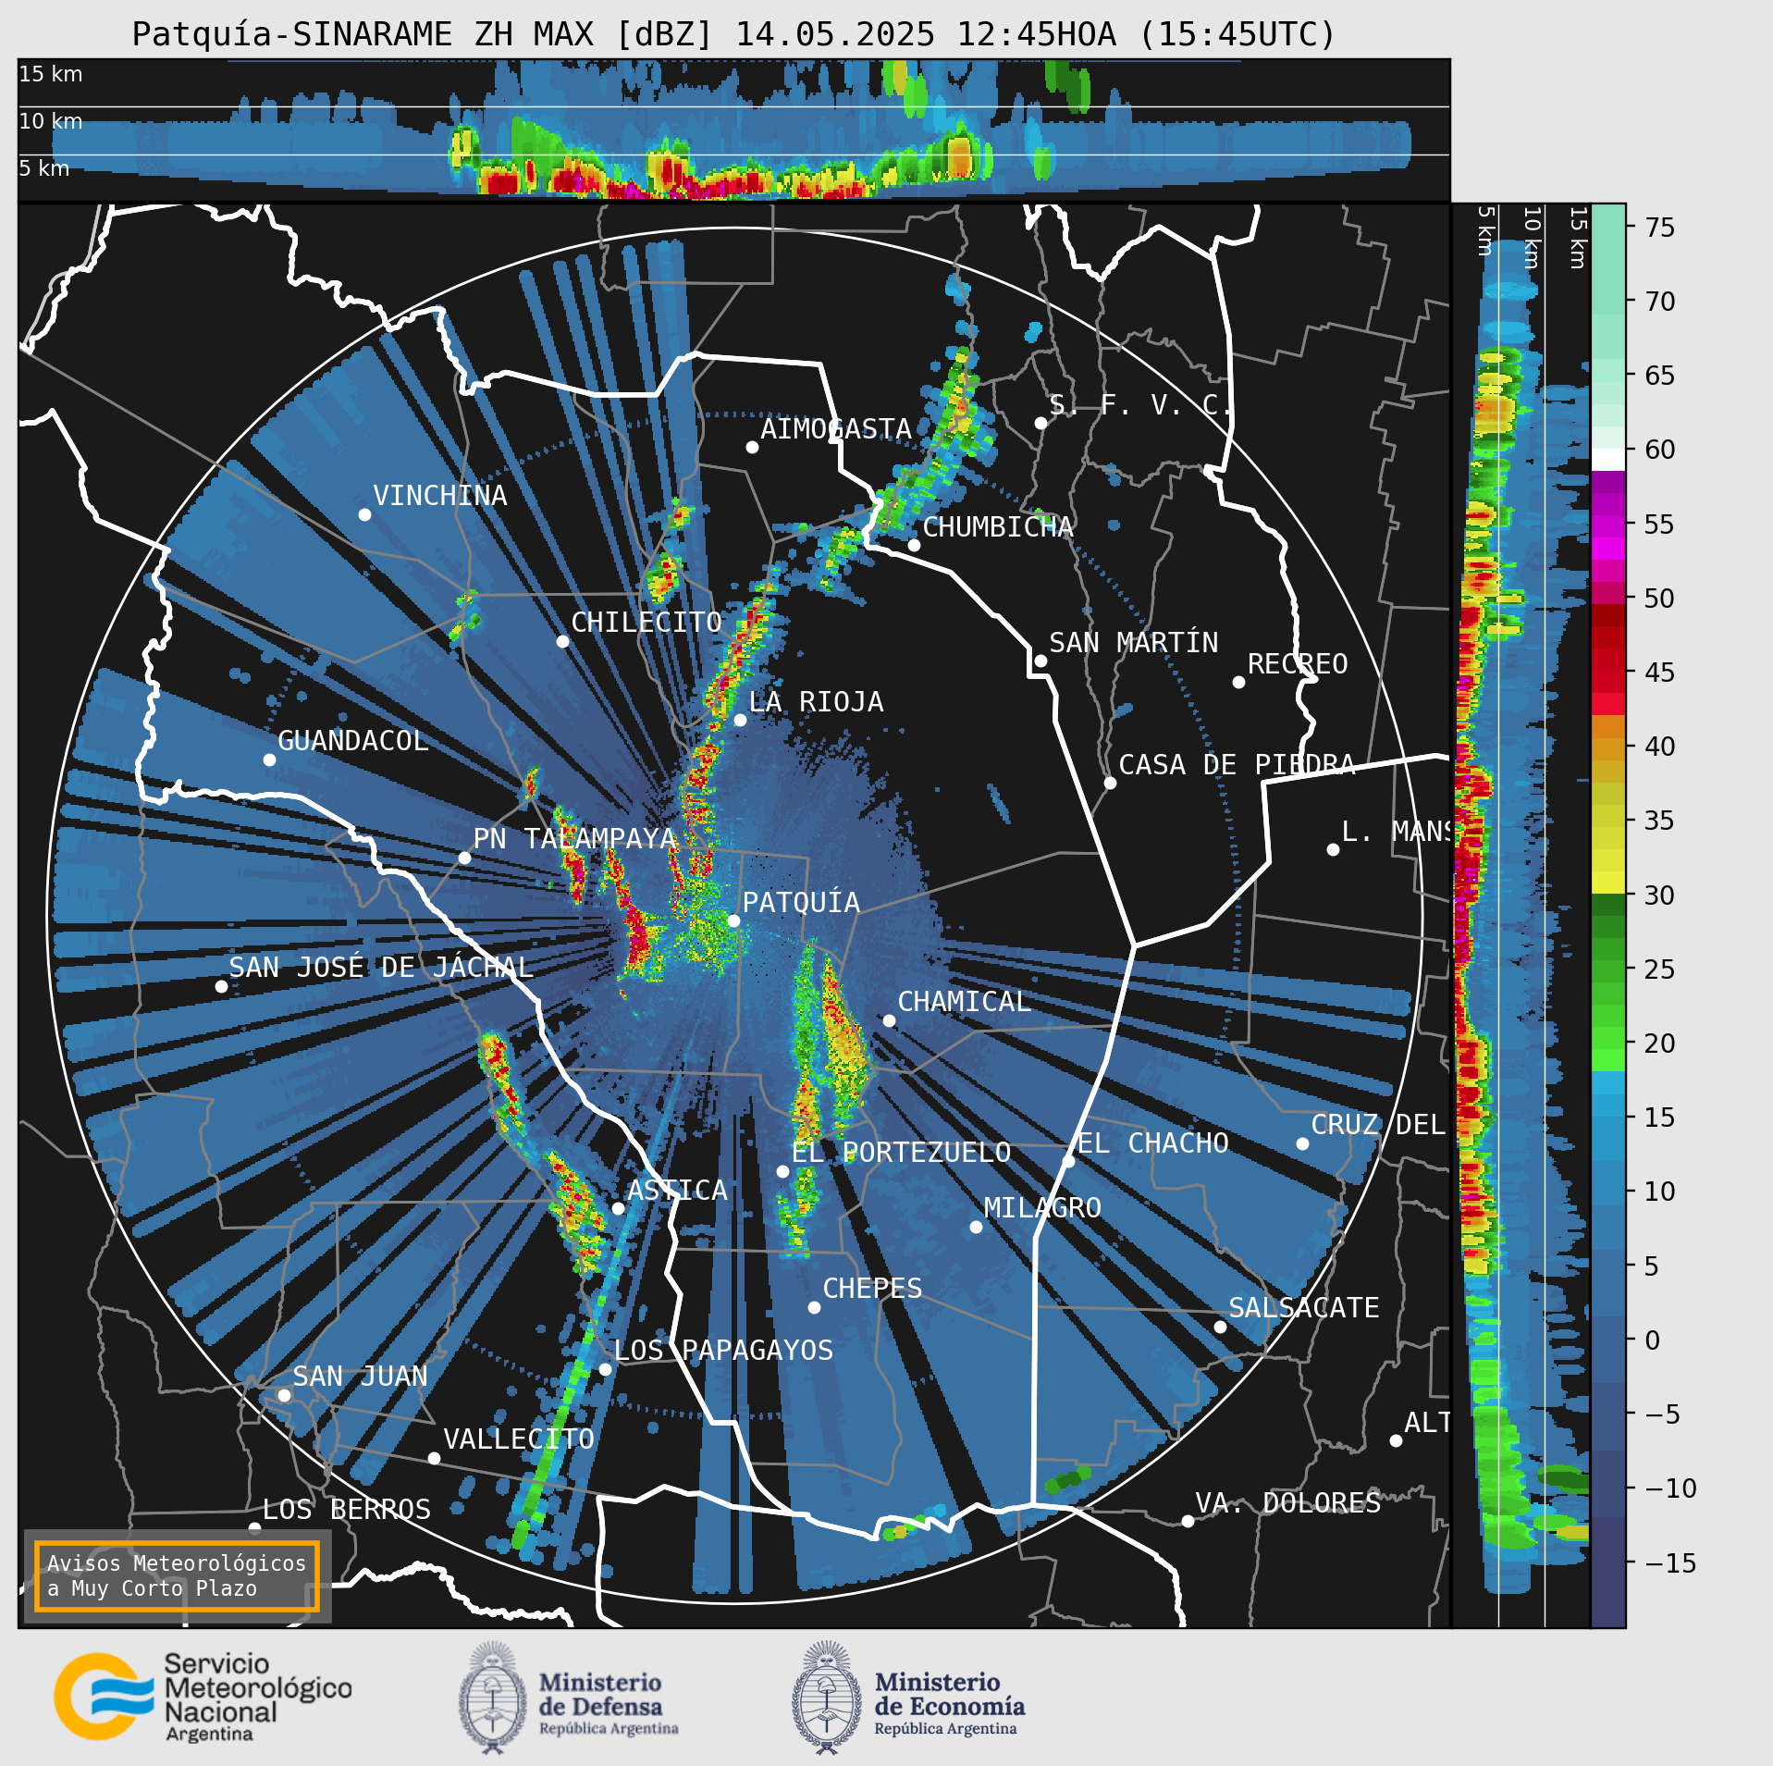The width and height of the screenshot is (1773, 1766).
Task: Click the SALSACATE city label
Action: tap(1304, 1308)
